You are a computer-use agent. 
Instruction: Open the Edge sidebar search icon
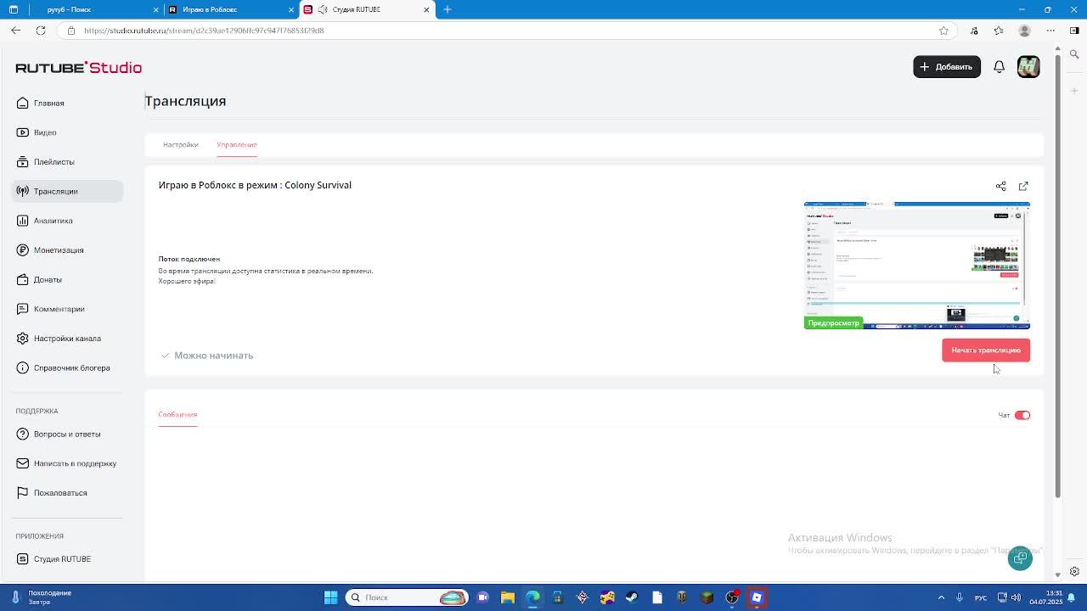pos(1074,54)
